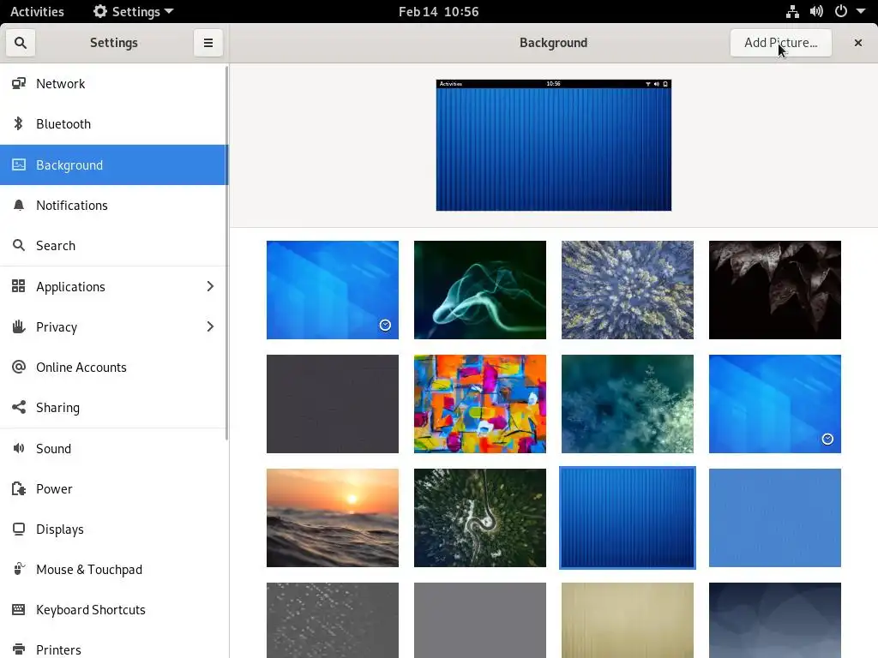Click the Displays monitor icon
Viewport: 878px width, 658px height.
pos(19,529)
